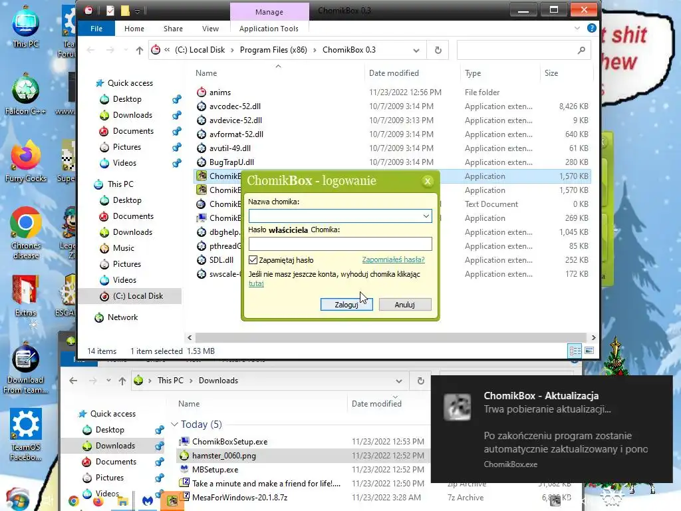Select ChomikBoxSetup.exe in Downloads window
This screenshot has height=511, width=681.
[229, 442]
